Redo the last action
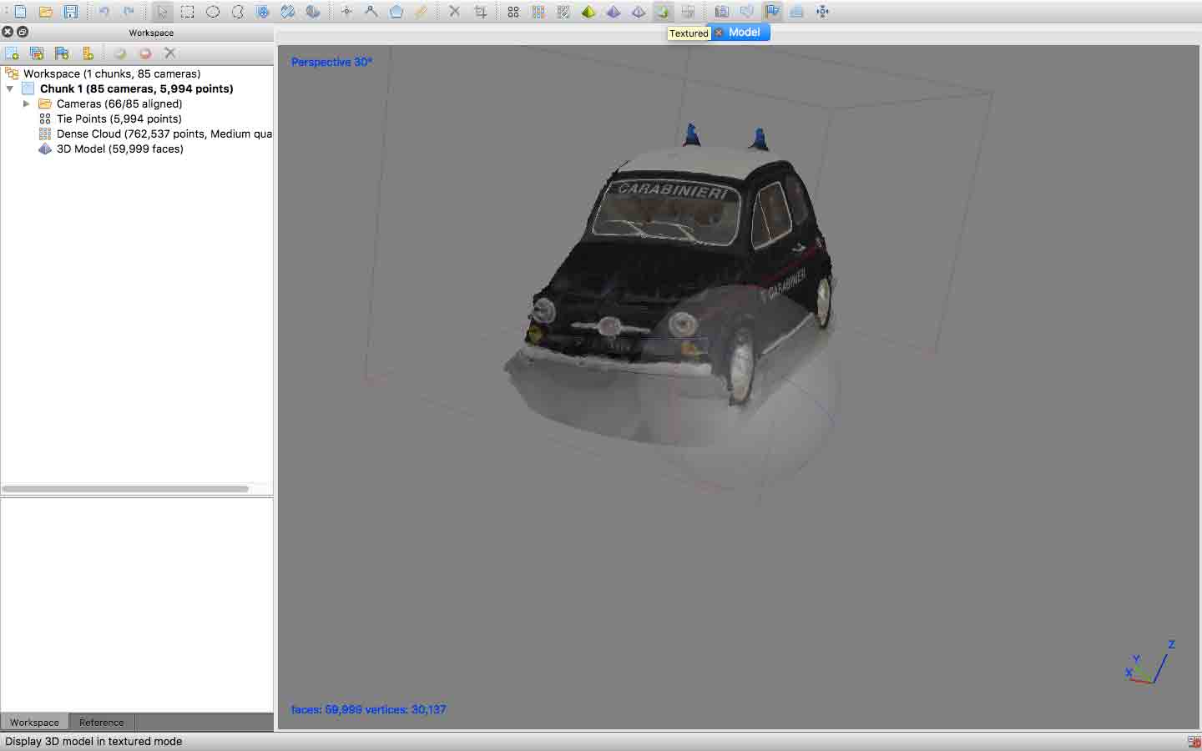1202x751 pixels. (x=129, y=12)
